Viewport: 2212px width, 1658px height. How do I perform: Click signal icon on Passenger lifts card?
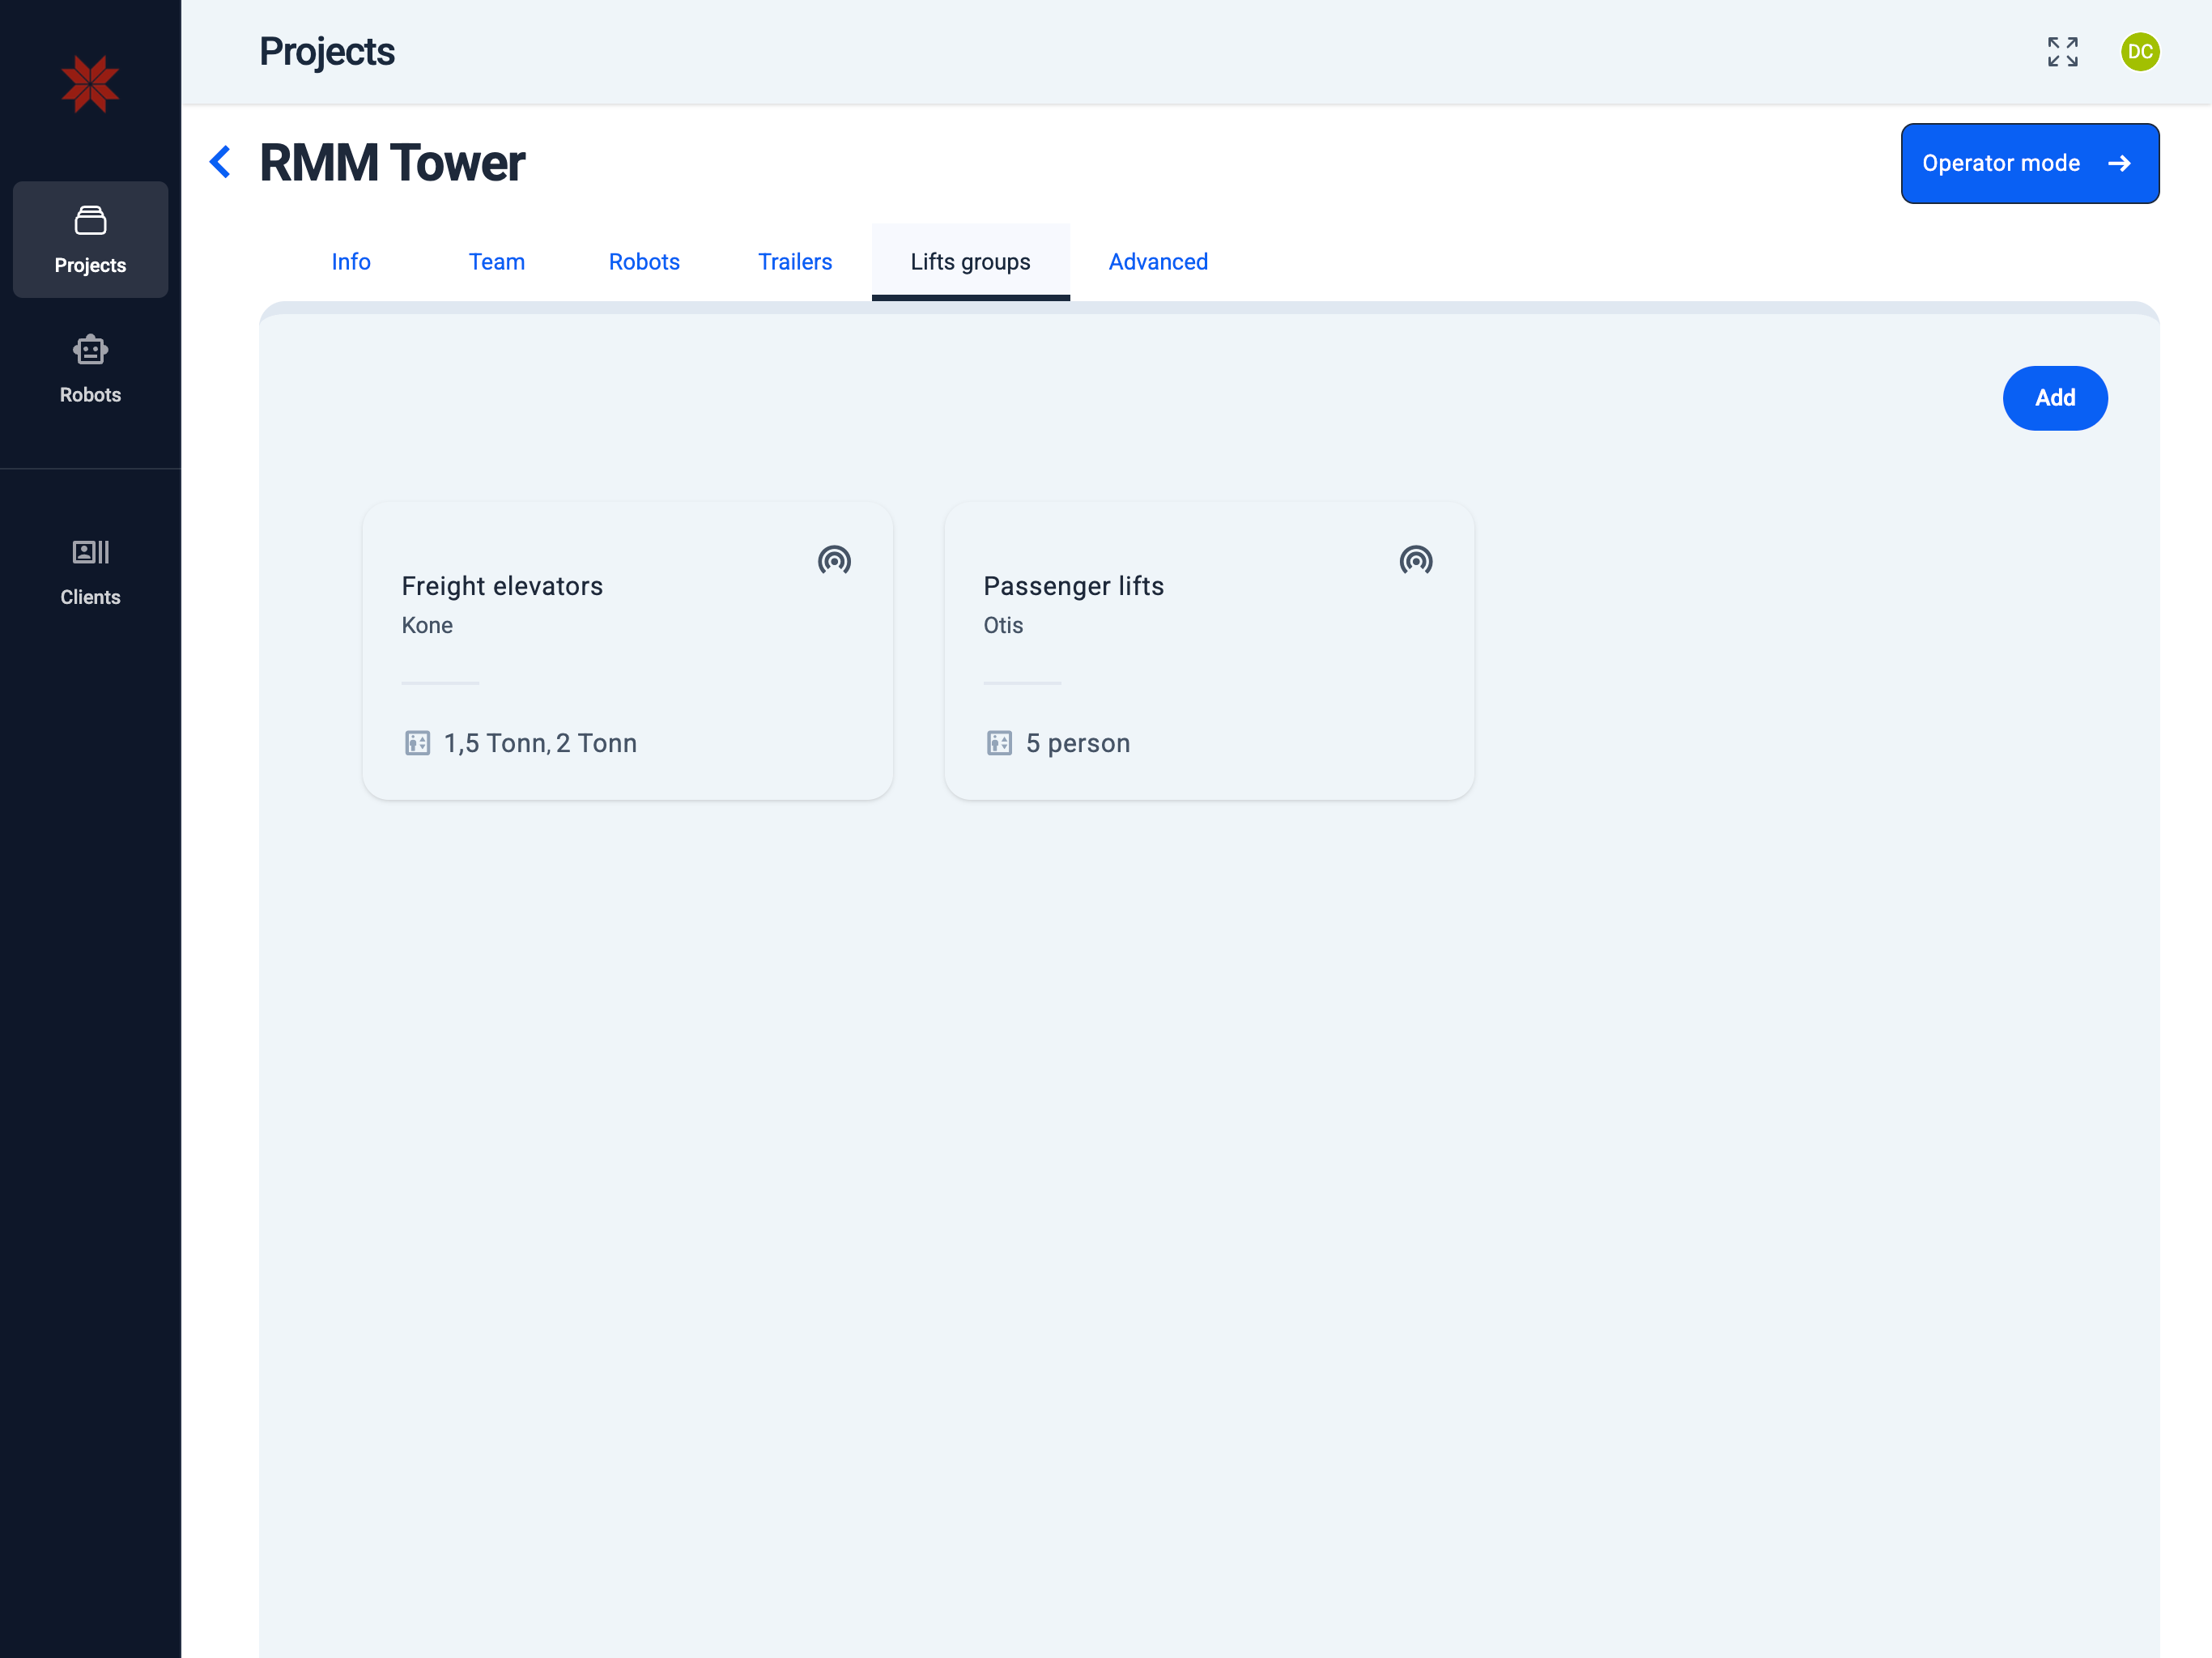[1415, 560]
